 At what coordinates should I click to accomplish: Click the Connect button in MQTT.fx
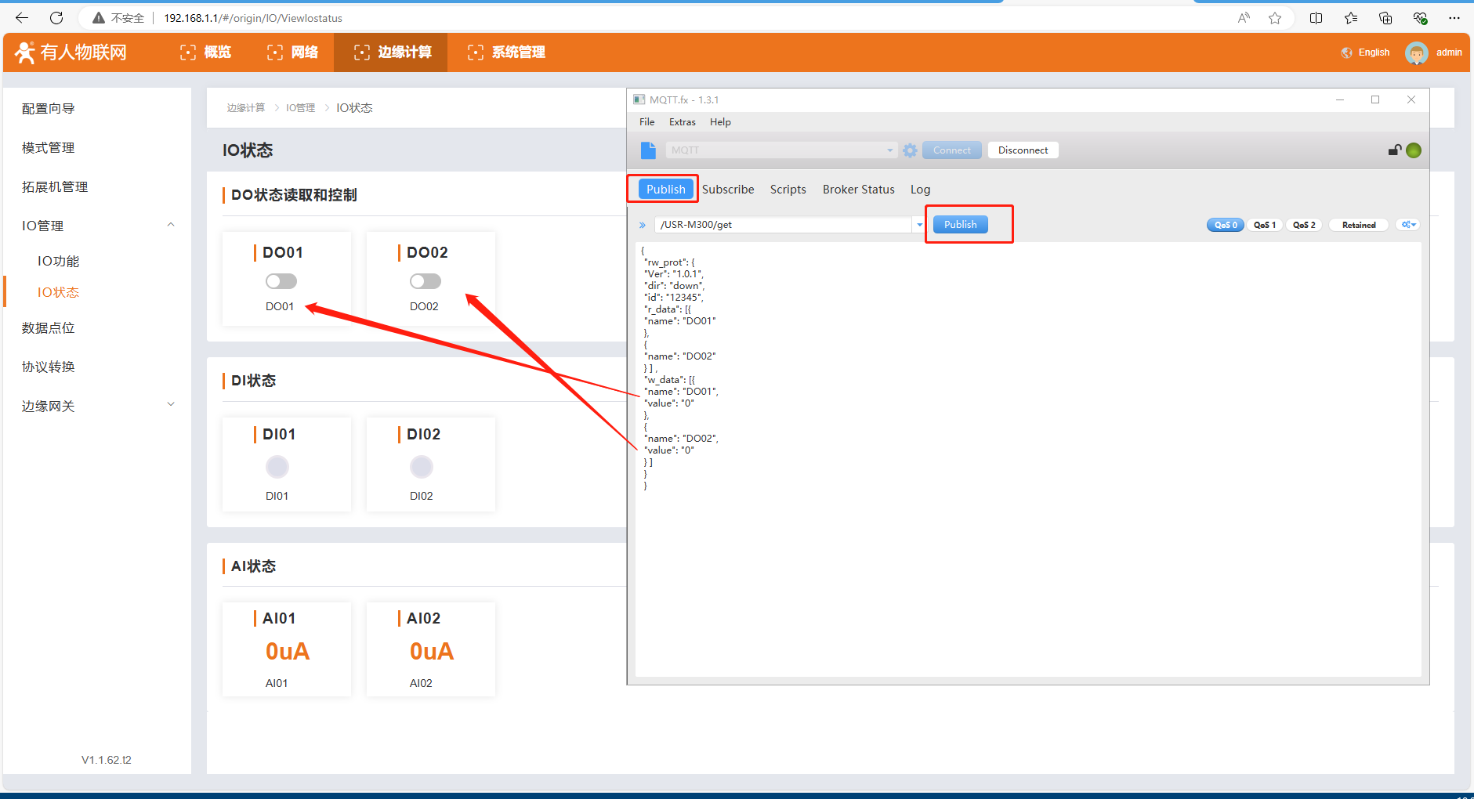click(952, 150)
